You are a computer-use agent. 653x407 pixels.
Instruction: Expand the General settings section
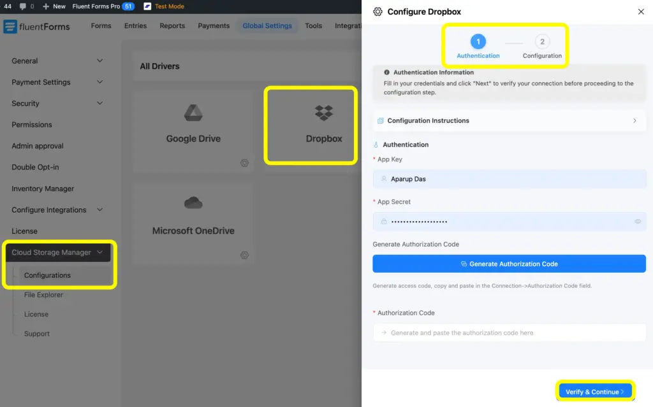coord(57,61)
